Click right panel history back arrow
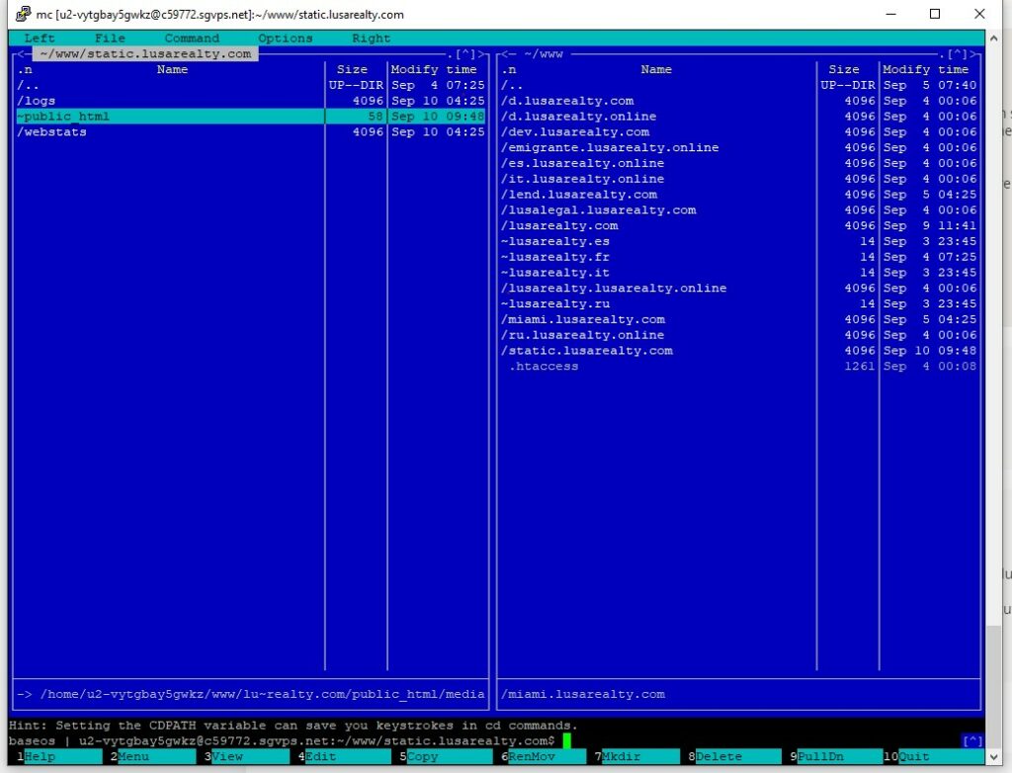The width and height of the screenshot is (1012, 773). pos(505,54)
